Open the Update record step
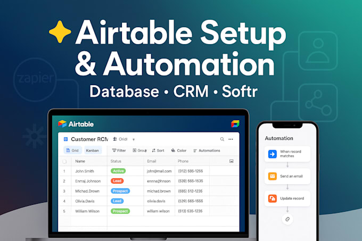Viewport: 362px width, 241px height. click(287, 198)
